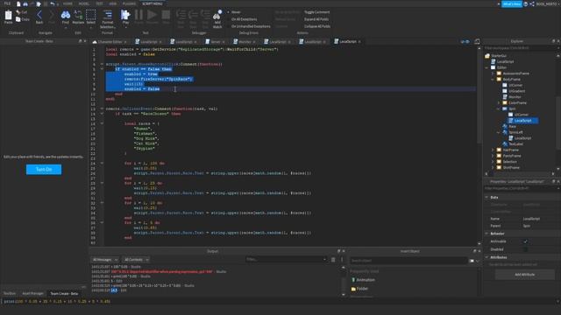Collapse the BodyFrame node in Explorer

pos(493,80)
